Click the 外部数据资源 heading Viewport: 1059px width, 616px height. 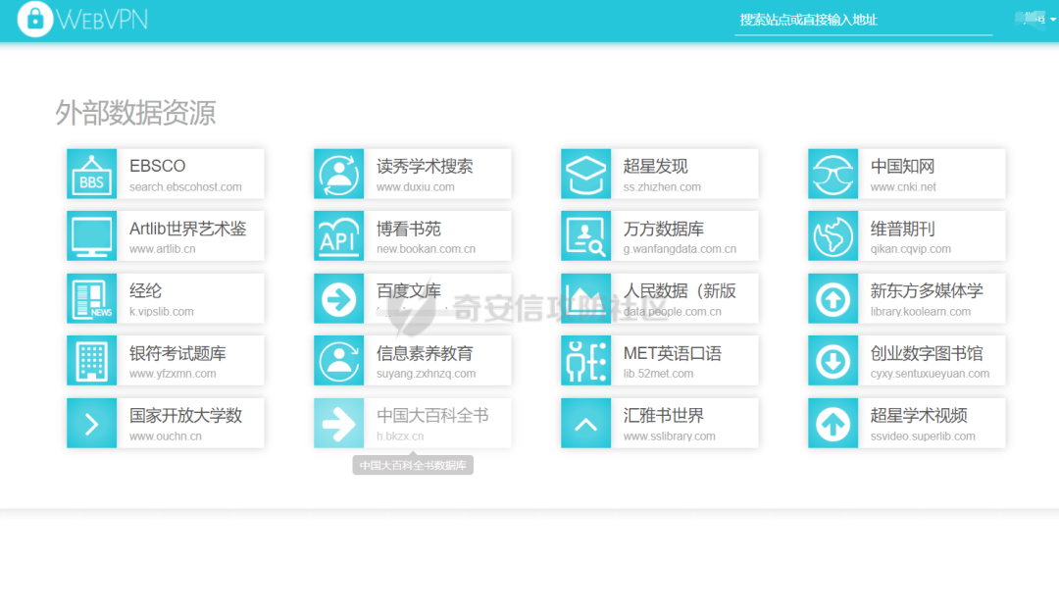point(135,113)
